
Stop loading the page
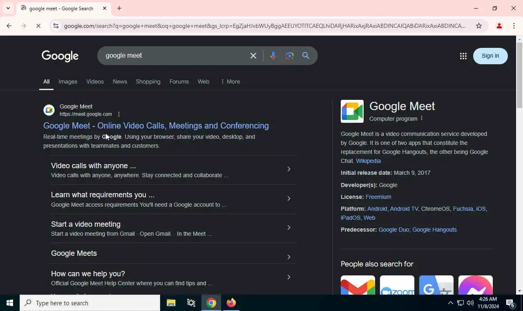pyautogui.click(x=38, y=26)
